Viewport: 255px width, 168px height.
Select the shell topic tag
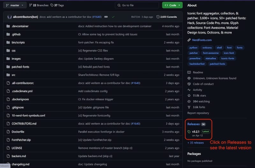tap(219, 48)
